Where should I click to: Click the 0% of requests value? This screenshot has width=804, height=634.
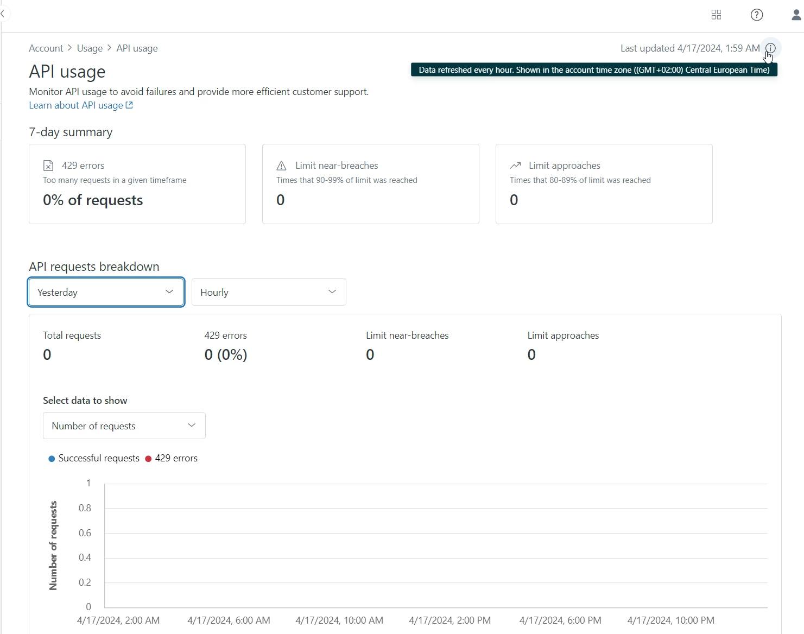point(93,200)
